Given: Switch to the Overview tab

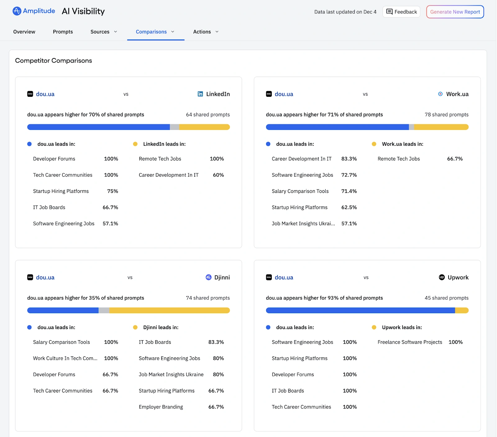Looking at the screenshot, I should pyautogui.click(x=24, y=32).
